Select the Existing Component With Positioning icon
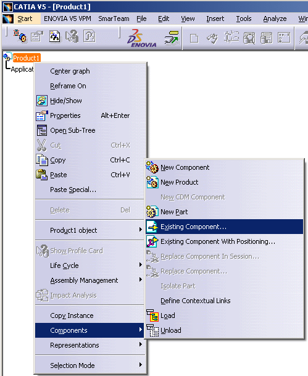 tap(152, 241)
